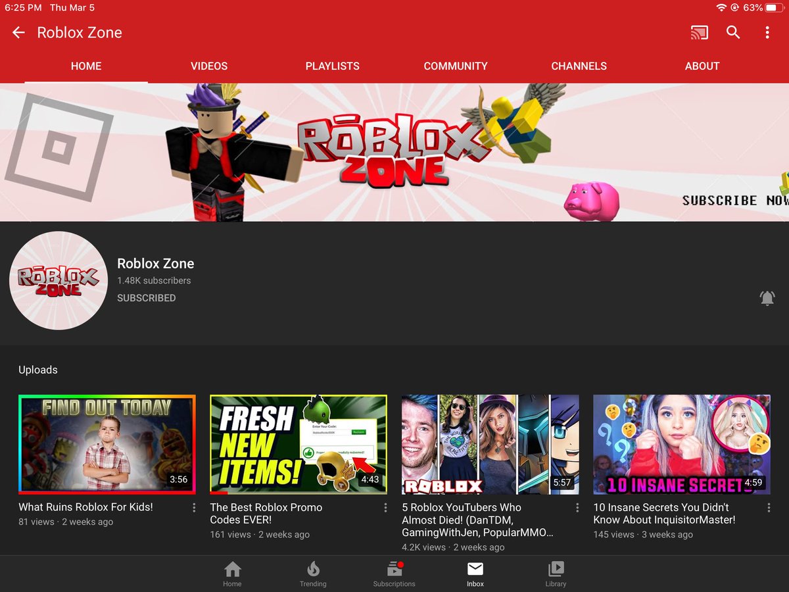Switch to the HOME tab

pos(86,66)
